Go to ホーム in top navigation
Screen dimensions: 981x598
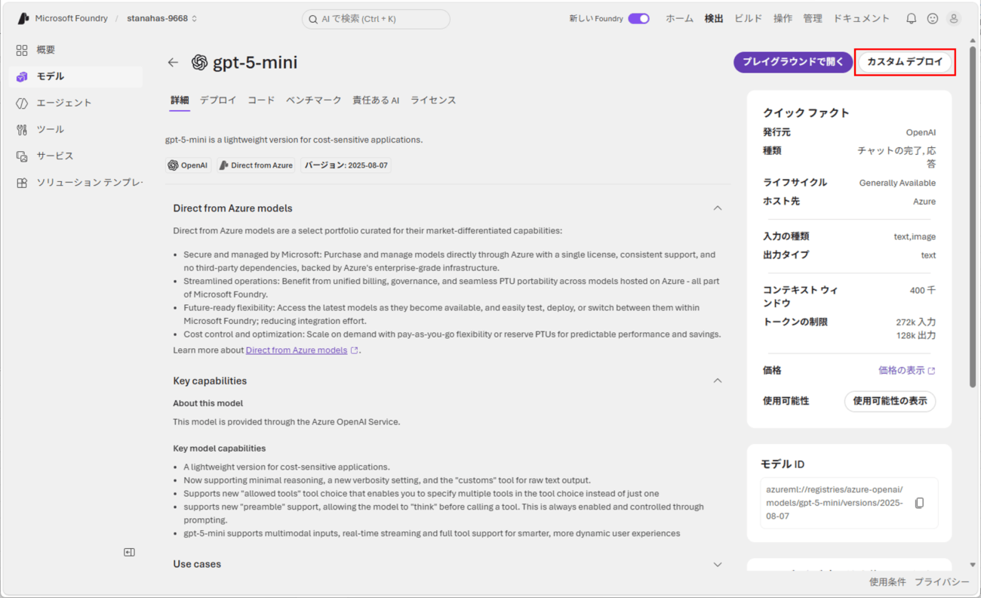pos(679,19)
